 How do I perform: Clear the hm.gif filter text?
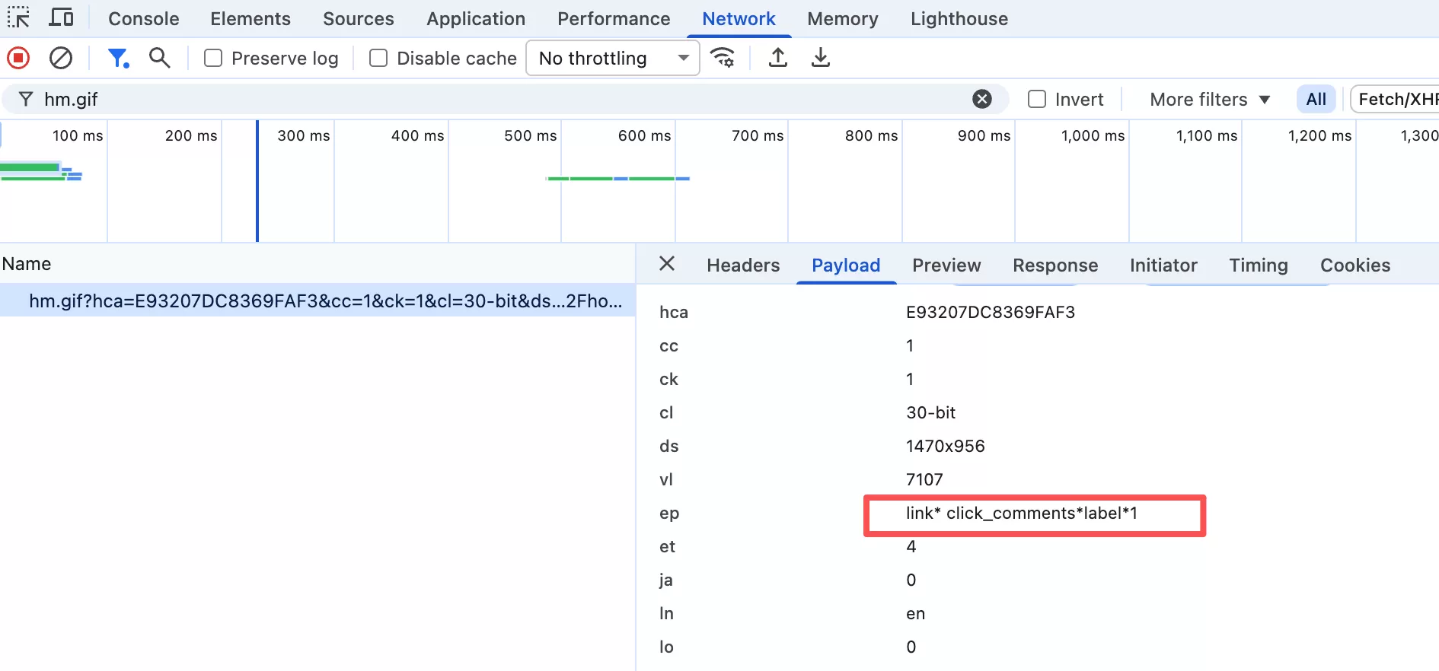(x=982, y=100)
